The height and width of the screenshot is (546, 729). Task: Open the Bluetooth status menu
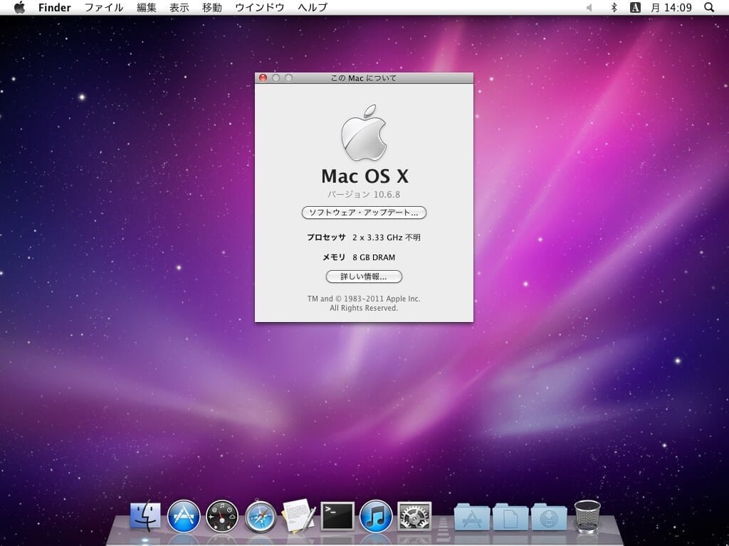[614, 7]
